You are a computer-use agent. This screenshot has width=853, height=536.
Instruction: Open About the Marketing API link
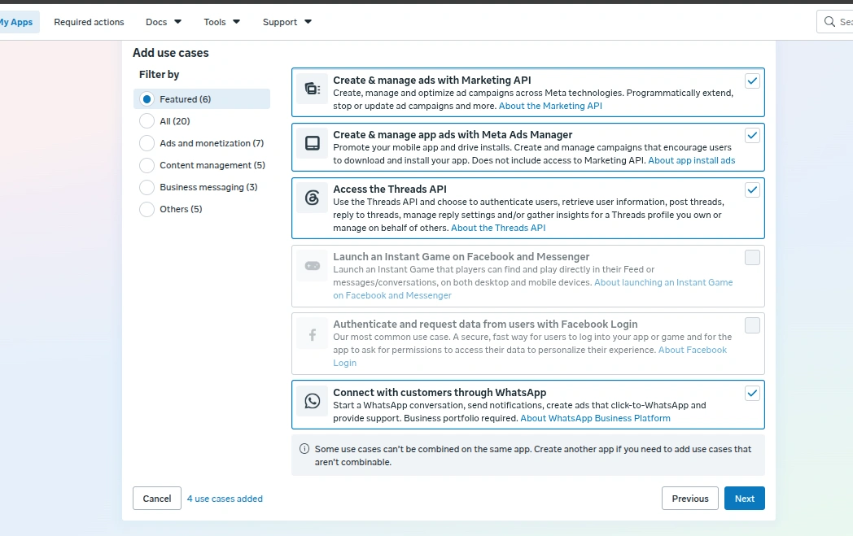[550, 106]
